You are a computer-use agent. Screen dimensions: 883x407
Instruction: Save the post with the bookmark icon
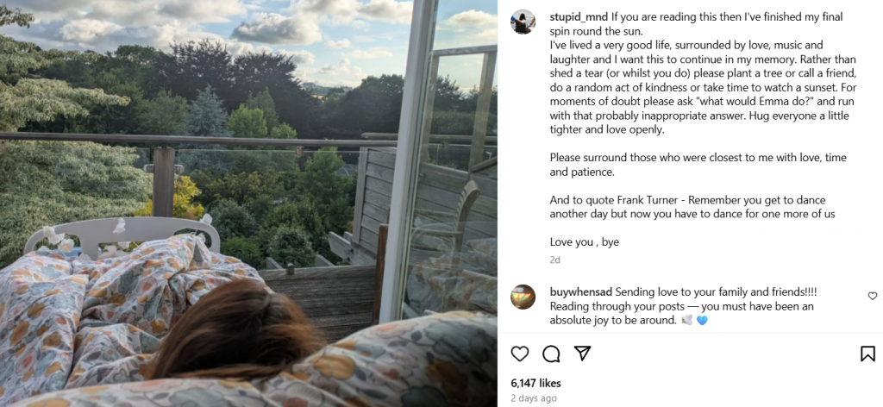point(867,354)
